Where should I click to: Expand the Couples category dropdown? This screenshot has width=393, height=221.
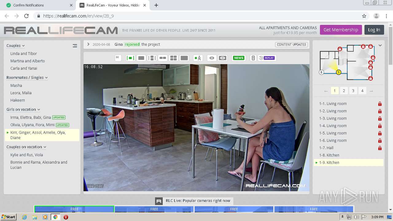coord(16,45)
